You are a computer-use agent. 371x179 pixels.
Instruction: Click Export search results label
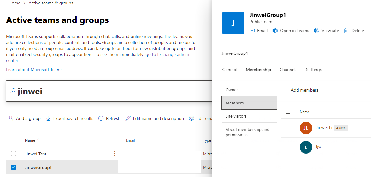[x=73, y=118]
